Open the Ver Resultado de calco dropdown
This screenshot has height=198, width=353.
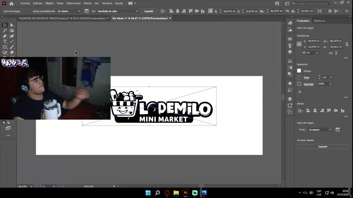118,11
